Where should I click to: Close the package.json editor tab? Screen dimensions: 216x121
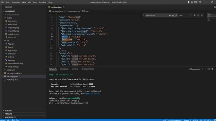tap(64, 7)
